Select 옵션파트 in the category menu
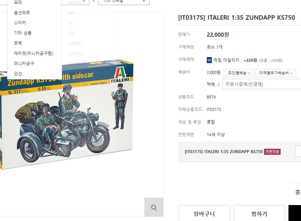Image resolution: width=301 pixels, height=221 pixels. coord(22,13)
